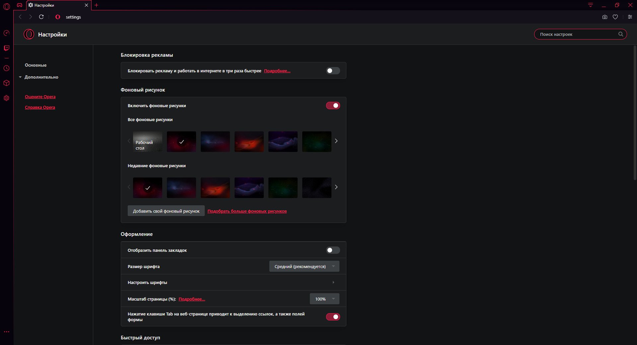This screenshot has height=345, width=637.
Task: Open the Easy Setup panel icon
Action: (x=630, y=17)
